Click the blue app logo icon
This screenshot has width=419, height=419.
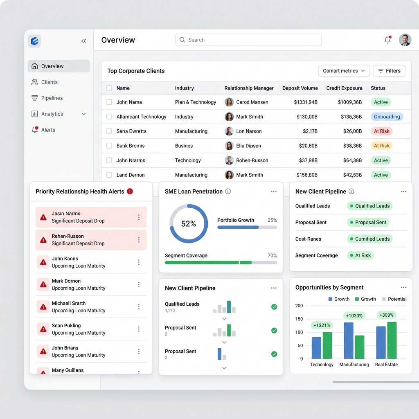pos(34,41)
